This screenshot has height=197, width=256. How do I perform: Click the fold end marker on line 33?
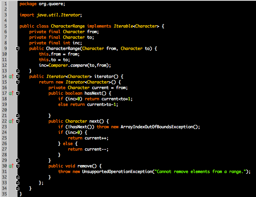tap(18, 183)
